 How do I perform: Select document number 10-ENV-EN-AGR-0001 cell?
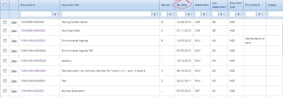[x=33, y=81]
